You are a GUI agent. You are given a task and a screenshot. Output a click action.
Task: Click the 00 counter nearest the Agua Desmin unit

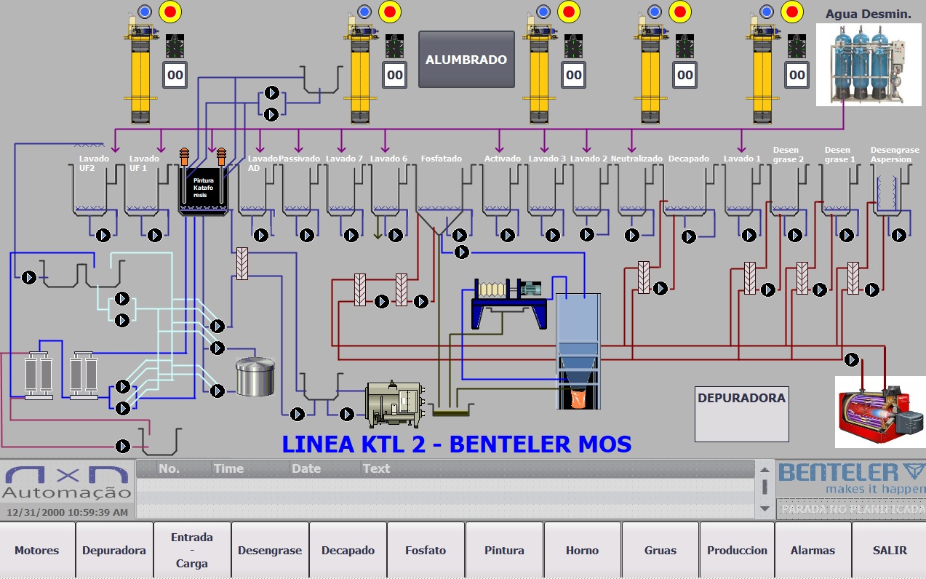coord(797,75)
